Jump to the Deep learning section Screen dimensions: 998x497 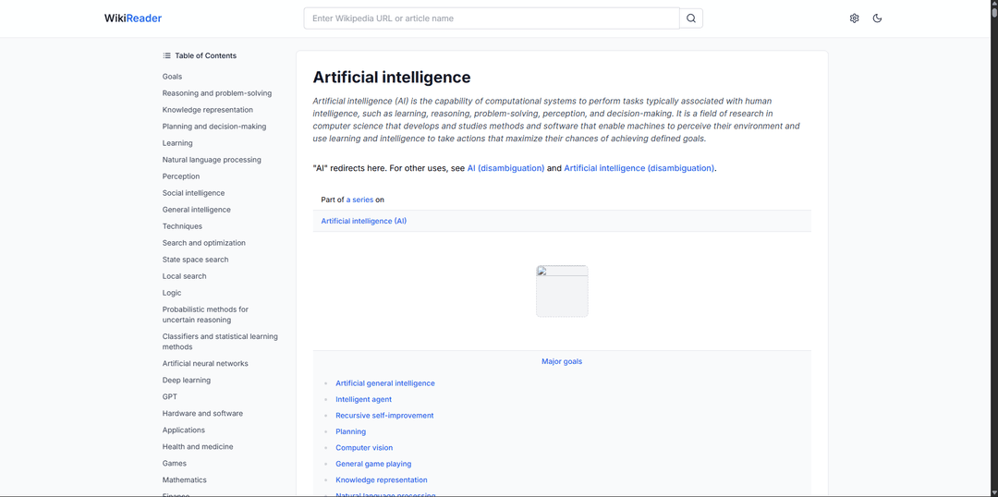[187, 380]
